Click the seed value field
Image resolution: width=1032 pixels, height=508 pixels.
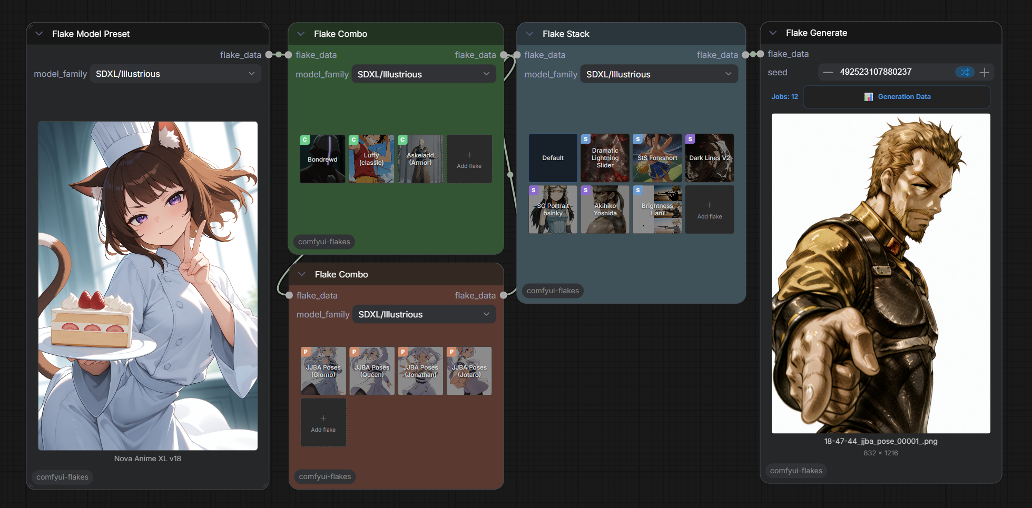coord(876,72)
